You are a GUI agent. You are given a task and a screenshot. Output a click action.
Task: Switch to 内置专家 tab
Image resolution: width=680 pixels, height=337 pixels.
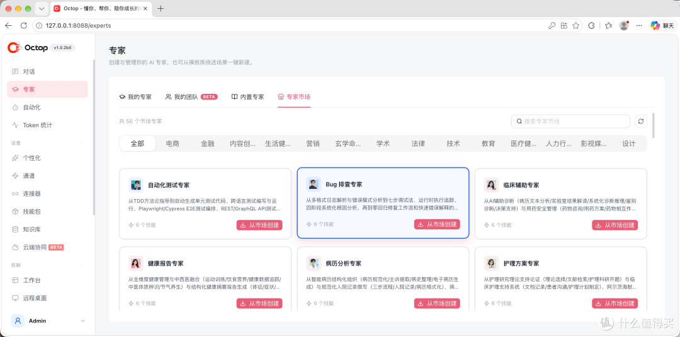pos(247,97)
